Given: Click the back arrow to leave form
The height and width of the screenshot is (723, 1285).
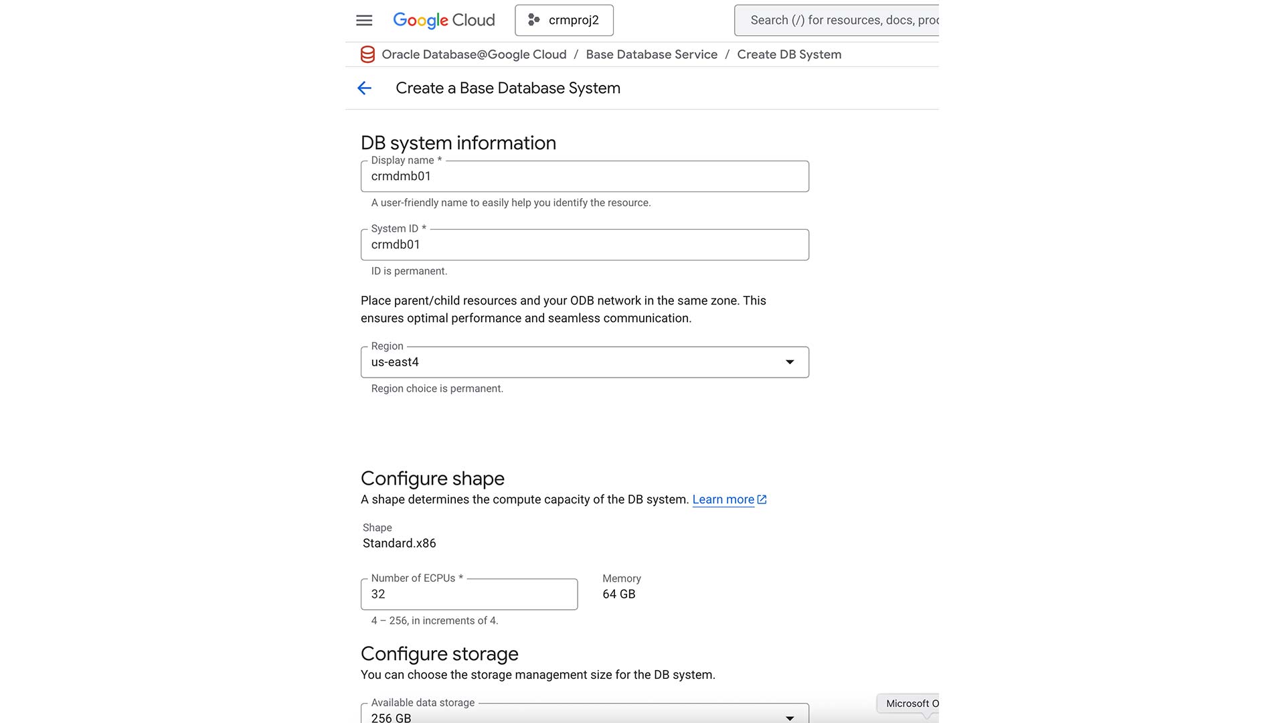Looking at the screenshot, I should (x=364, y=88).
